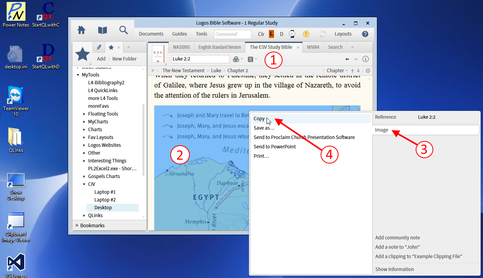This screenshot has height=278, width=483.
Task: Open visual filters dropdown arrow
Action: [242, 59]
